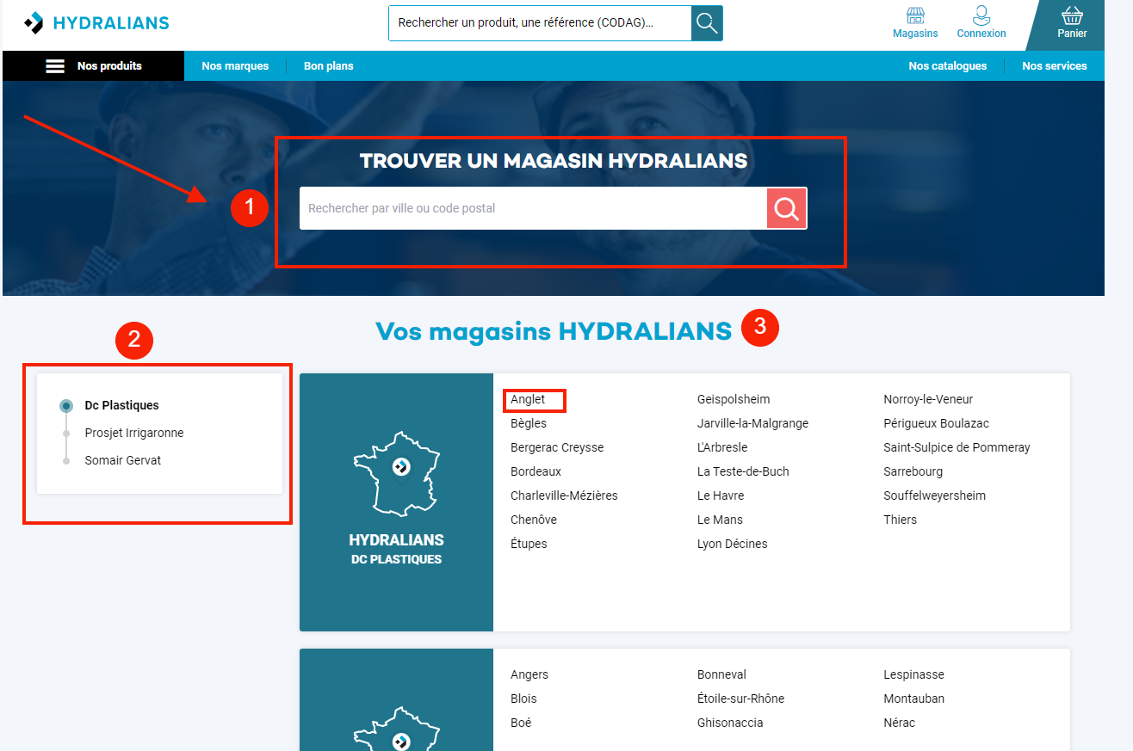Open the Thiers store link

click(900, 520)
